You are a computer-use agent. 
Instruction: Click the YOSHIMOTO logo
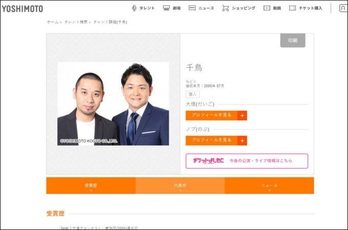tap(22, 9)
